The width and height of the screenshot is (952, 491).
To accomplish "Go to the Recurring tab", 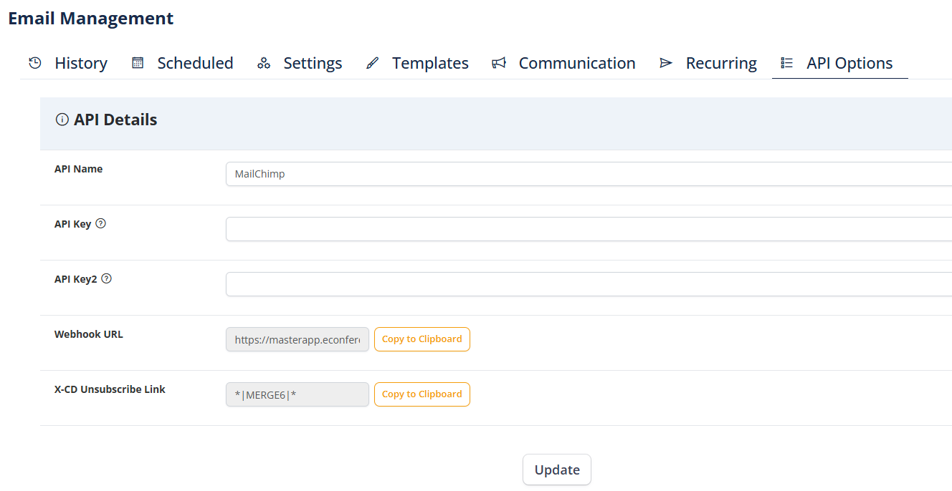I will coord(720,63).
